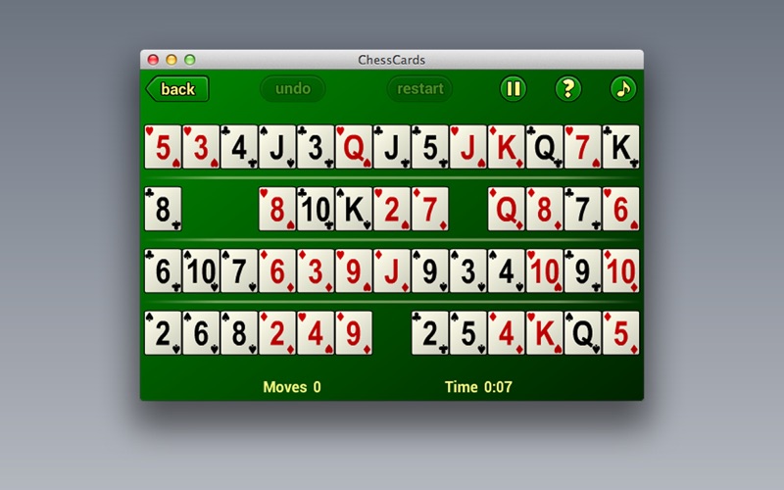784x490 pixels.
Task: Pick the 8 of clubs card
Action: pyautogui.click(x=163, y=209)
